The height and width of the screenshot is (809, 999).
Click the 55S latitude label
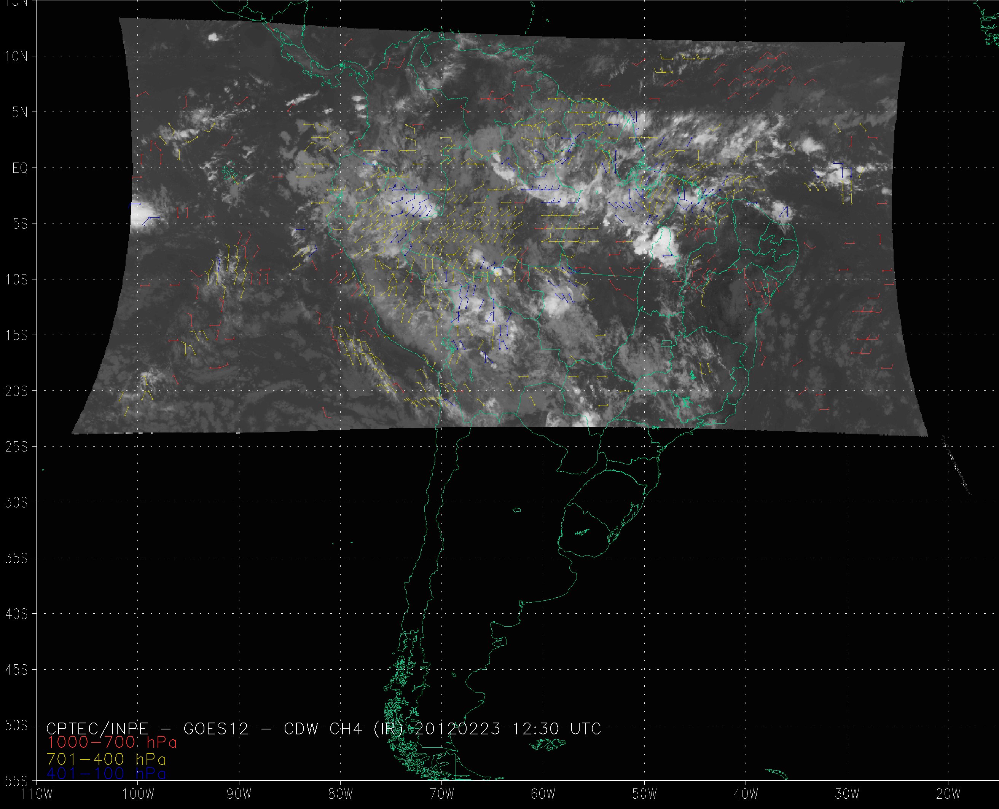tap(16, 780)
